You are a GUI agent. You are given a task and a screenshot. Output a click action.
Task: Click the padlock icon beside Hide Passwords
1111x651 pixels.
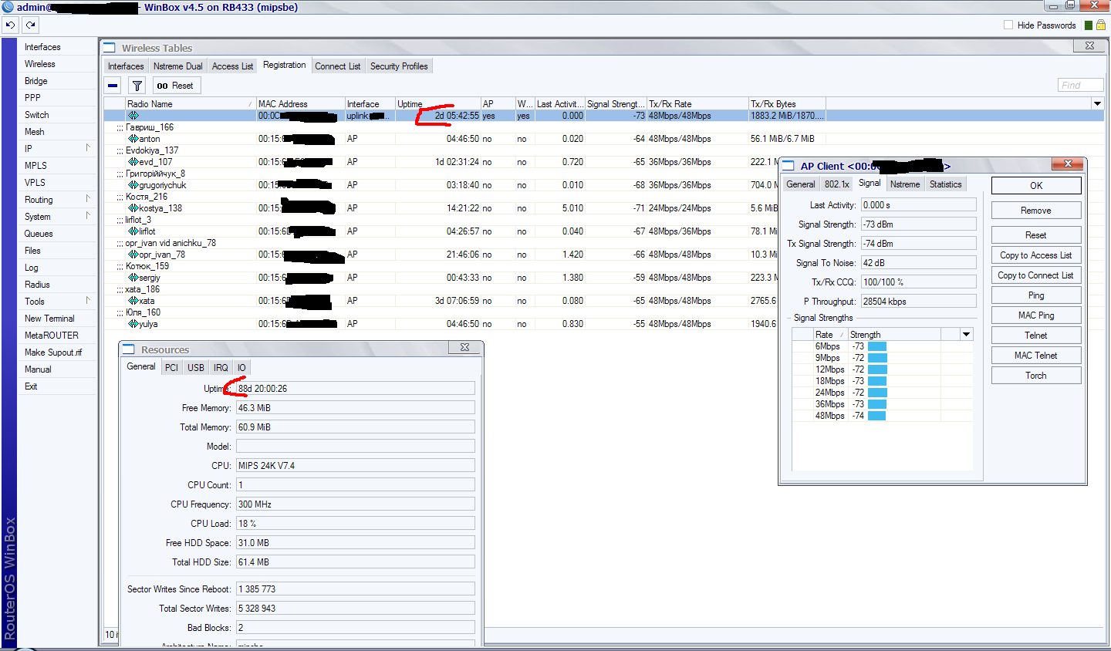pos(1101,25)
